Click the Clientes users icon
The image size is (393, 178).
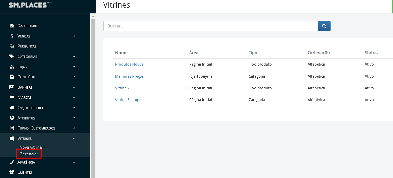tap(12, 172)
